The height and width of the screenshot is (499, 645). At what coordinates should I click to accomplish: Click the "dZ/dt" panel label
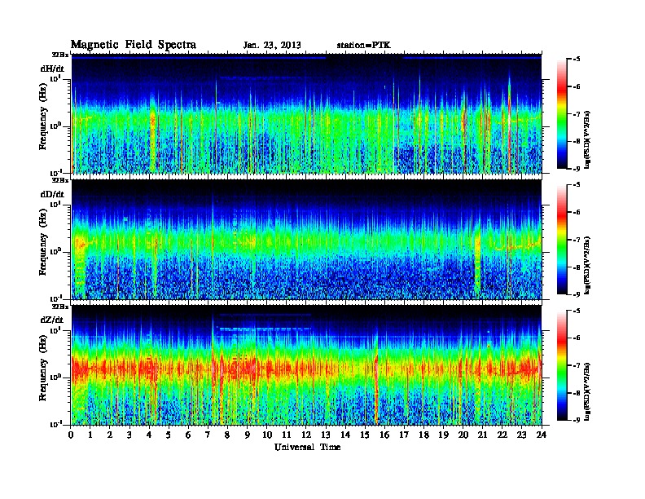coord(52,320)
